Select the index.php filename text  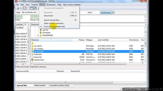(38, 54)
